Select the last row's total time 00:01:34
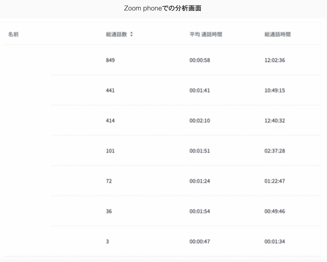Viewport: 327px width, 262px height. tap(275, 241)
